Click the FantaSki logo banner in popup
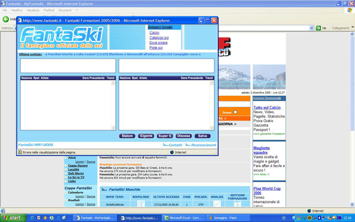 (62, 37)
